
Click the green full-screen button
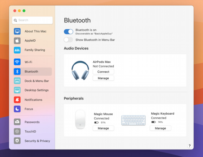[24, 11]
